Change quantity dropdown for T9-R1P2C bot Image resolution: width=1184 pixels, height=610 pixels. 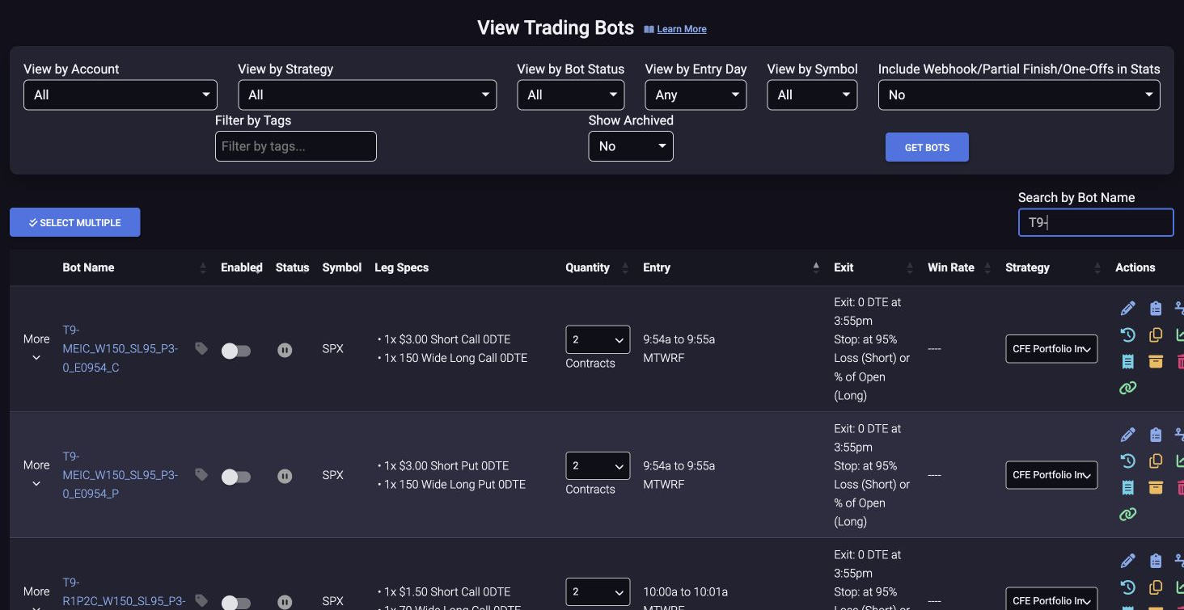point(598,591)
